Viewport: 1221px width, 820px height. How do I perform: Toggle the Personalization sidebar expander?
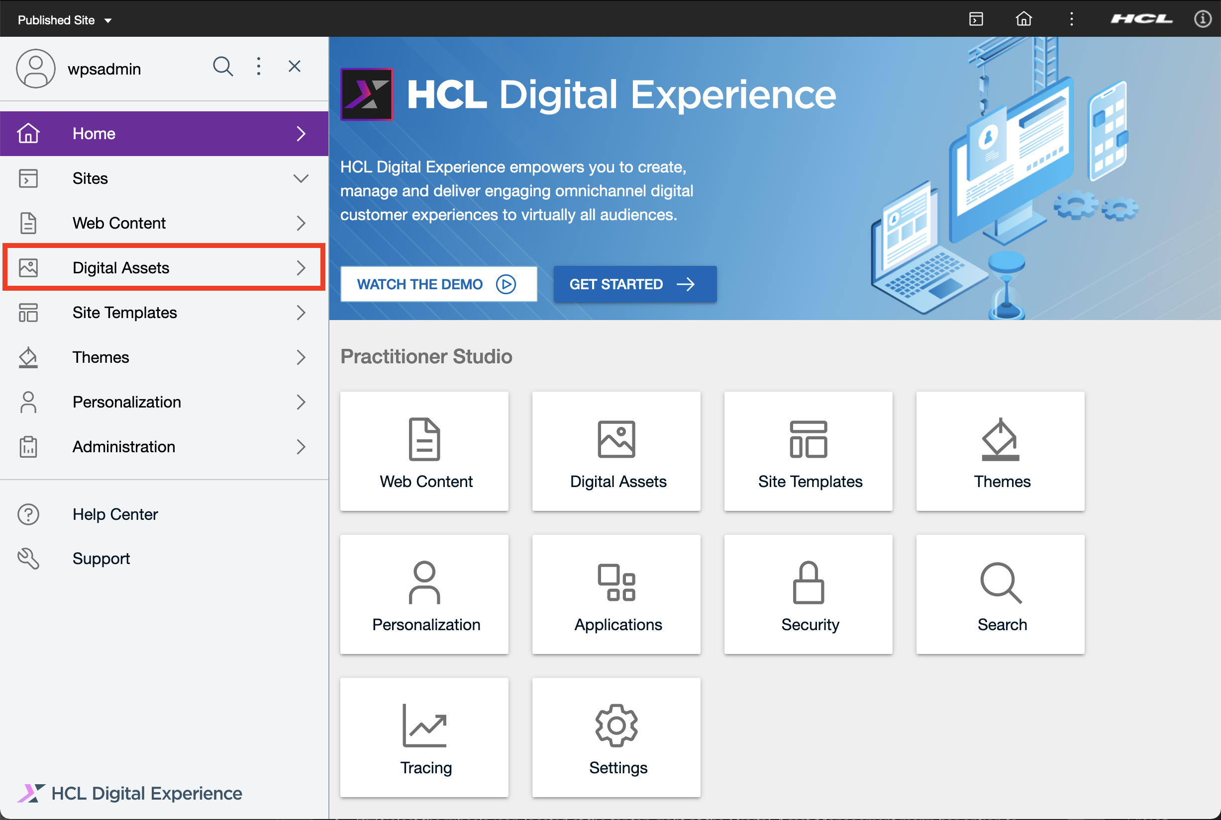pos(301,401)
